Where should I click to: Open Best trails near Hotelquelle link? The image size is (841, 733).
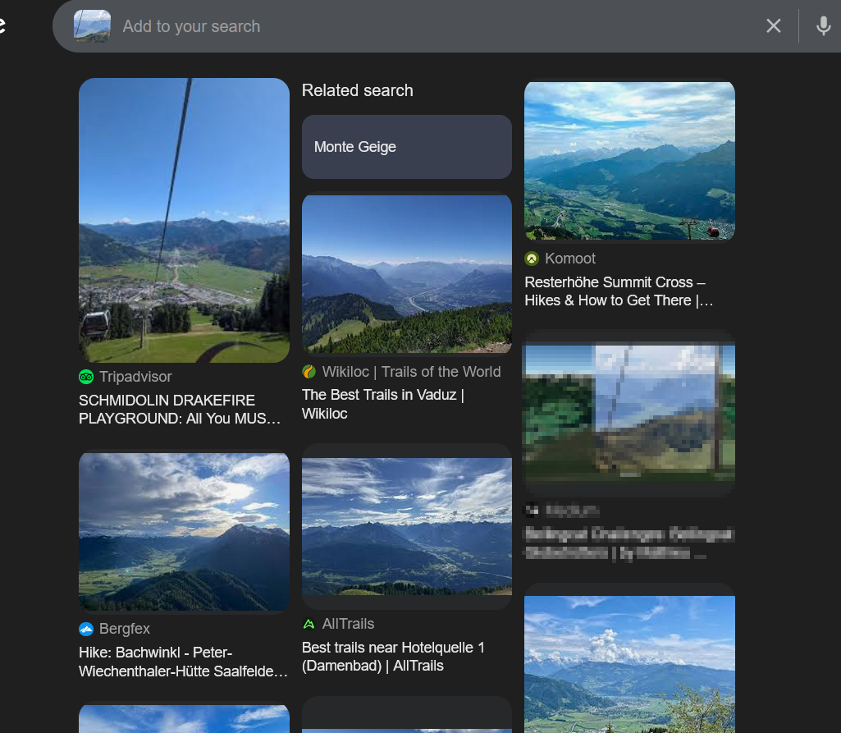(393, 657)
